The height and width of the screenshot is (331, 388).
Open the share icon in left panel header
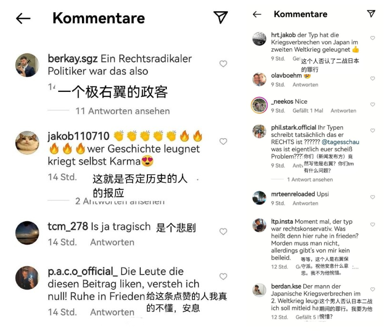220,17
